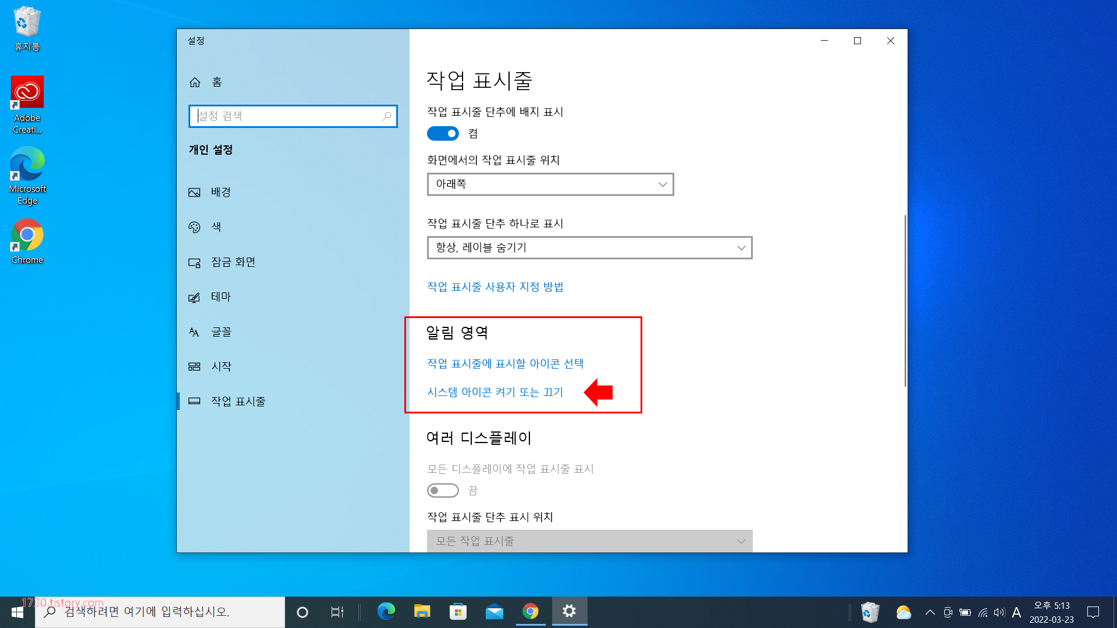Open 작업 표시줄 사용자 지정 방법 link
The image size is (1117, 628).
tap(495, 287)
